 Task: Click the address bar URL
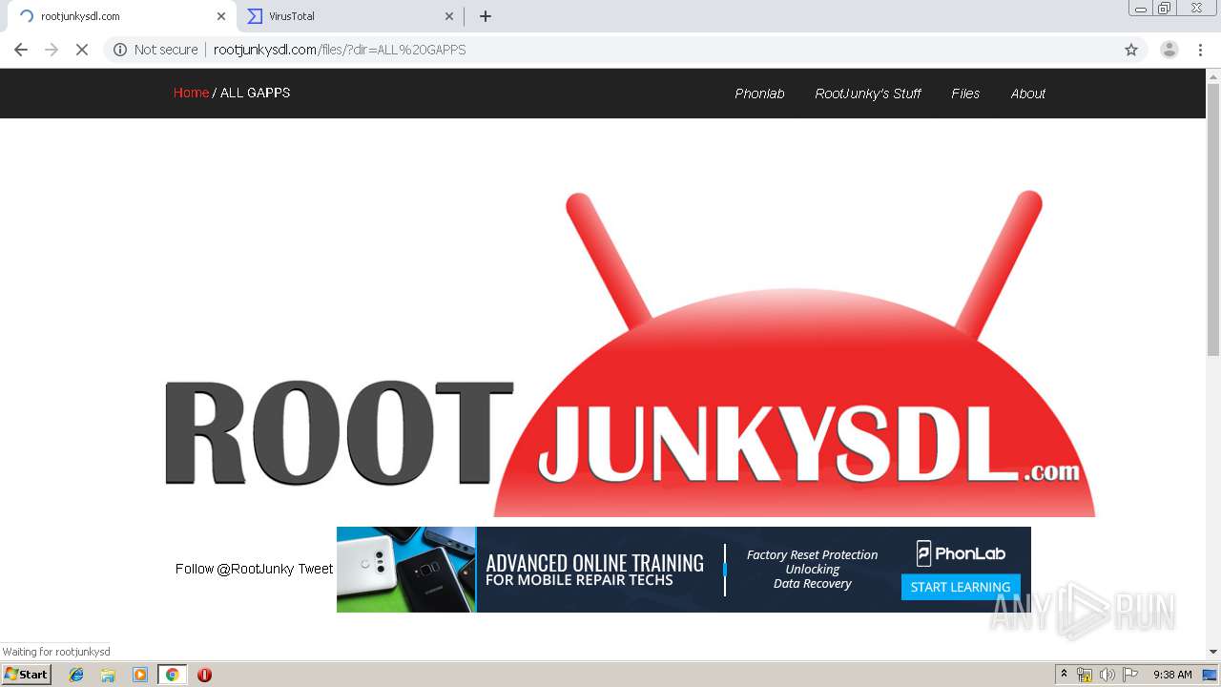click(x=340, y=50)
